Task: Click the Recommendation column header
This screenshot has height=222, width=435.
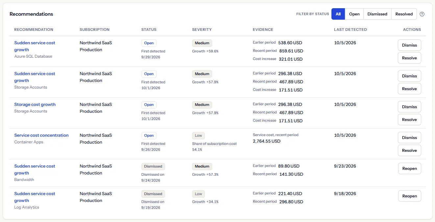Action: click(34, 30)
